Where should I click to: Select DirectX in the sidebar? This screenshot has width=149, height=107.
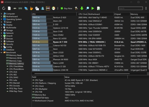[x=9, y=36]
